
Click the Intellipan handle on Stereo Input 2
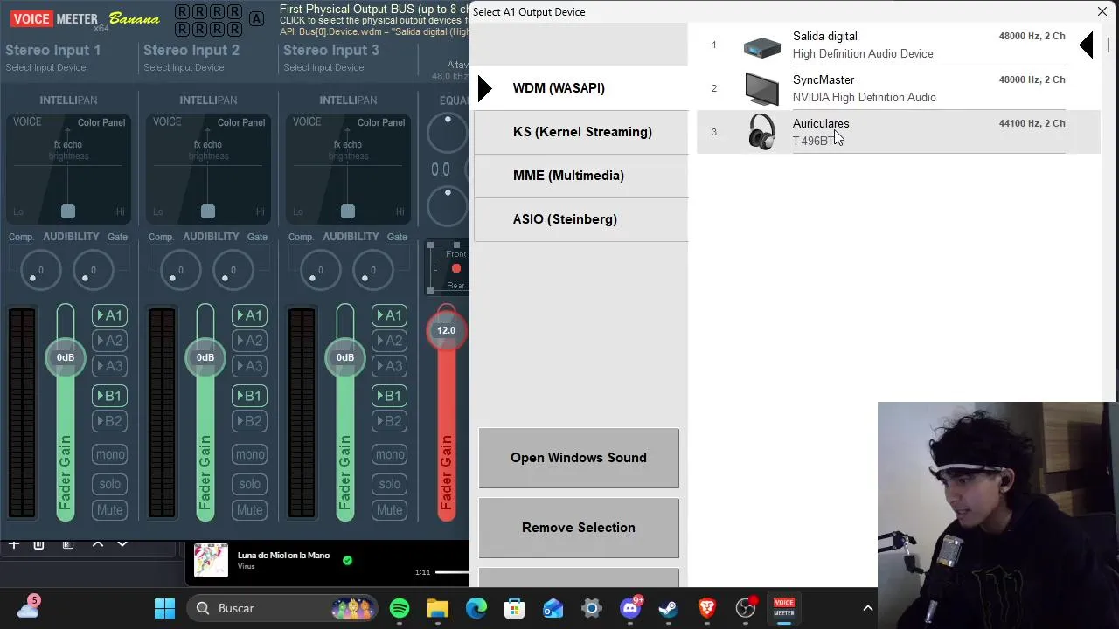click(x=208, y=211)
